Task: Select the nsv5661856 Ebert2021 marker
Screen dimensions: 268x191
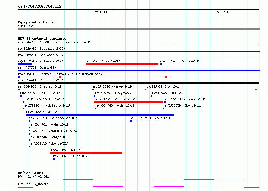Action: (x=30, y=146)
